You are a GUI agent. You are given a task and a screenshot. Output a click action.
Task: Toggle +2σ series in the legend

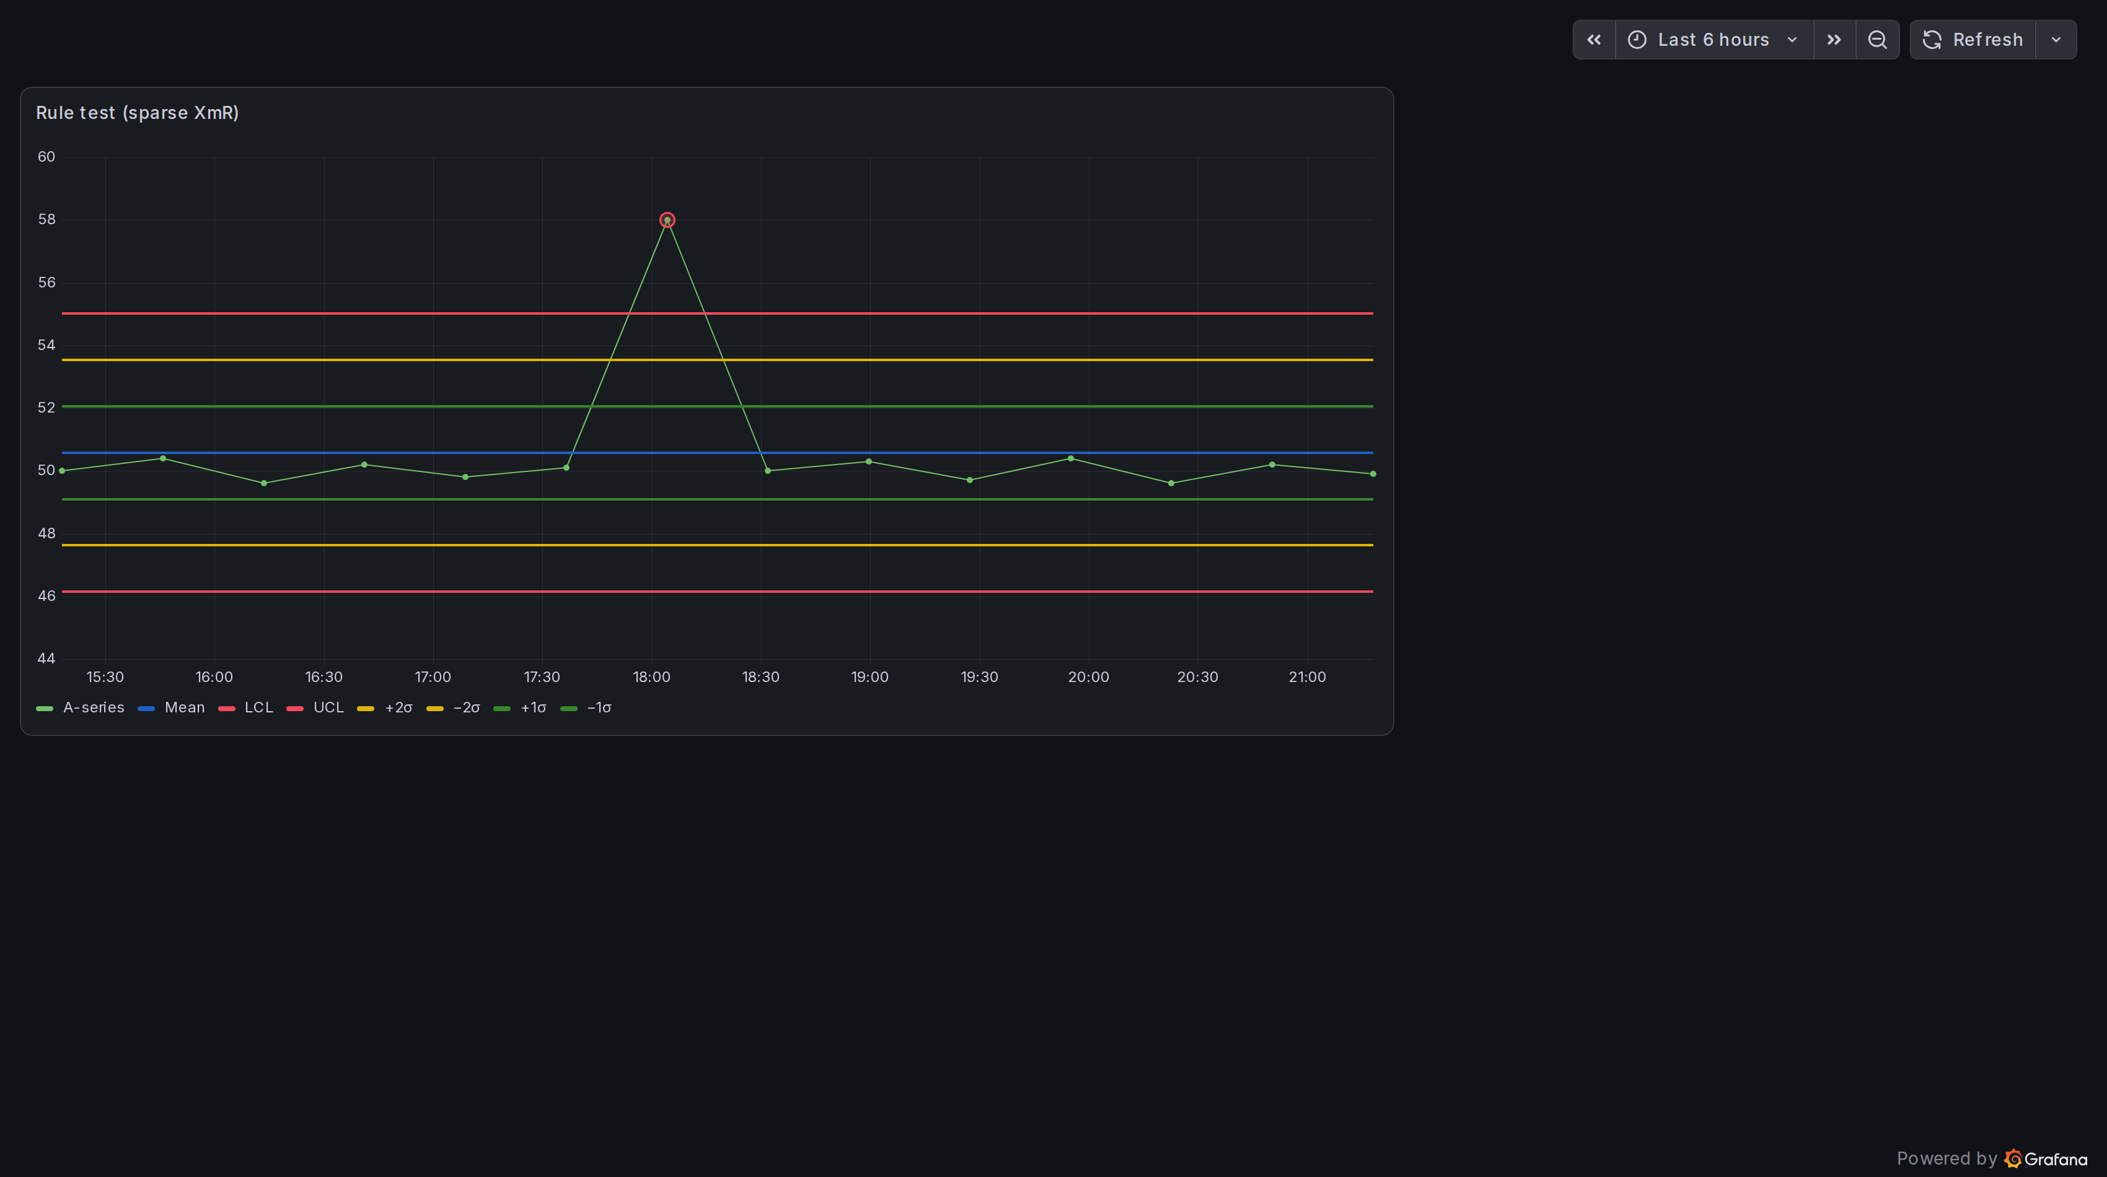[x=398, y=708]
